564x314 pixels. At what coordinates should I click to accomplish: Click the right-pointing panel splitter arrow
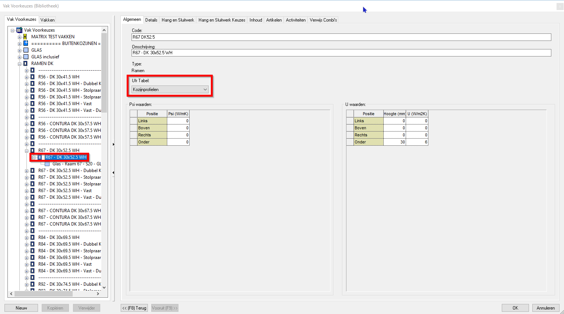pos(114,145)
